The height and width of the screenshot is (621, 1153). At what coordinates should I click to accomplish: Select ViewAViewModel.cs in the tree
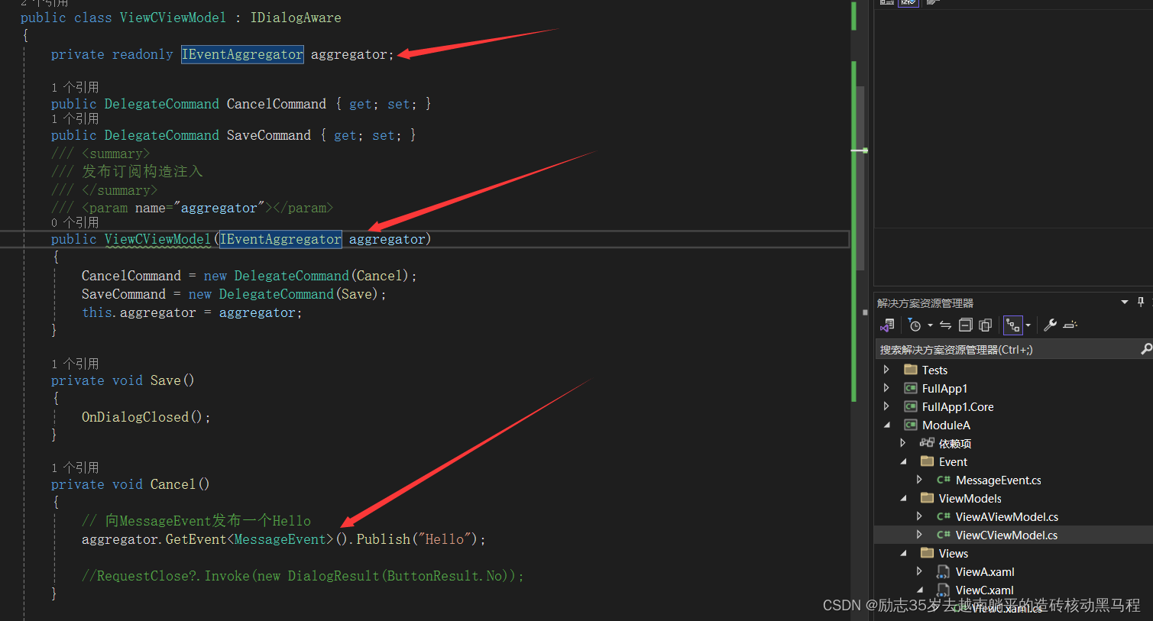pos(1006,516)
